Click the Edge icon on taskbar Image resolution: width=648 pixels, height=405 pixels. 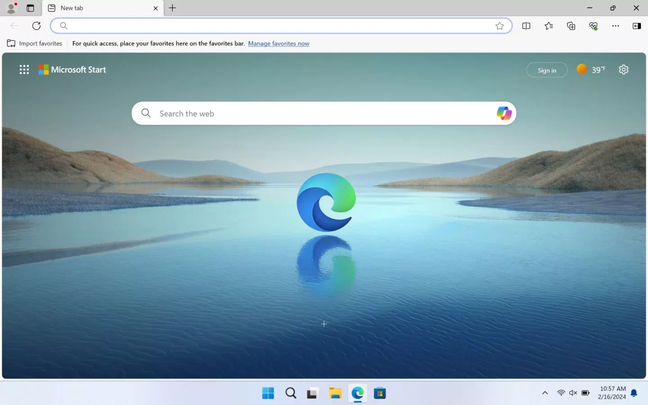pyautogui.click(x=358, y=393)
